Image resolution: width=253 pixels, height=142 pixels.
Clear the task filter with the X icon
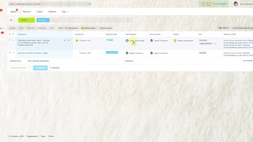pyautogui.click(x=131, y=20)
